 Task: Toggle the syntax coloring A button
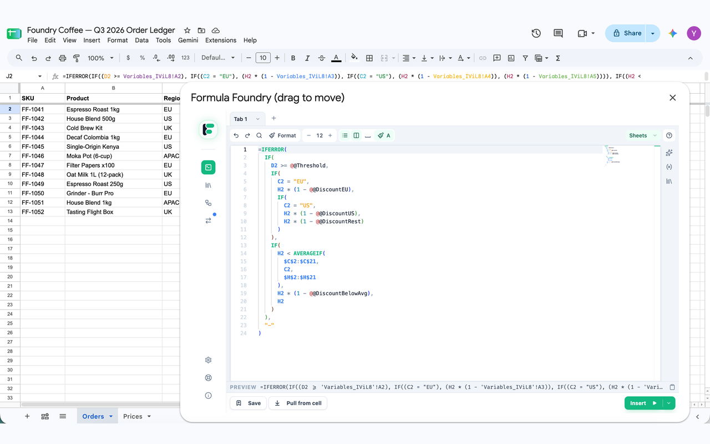pyautogui.click(x=384, y=135)
